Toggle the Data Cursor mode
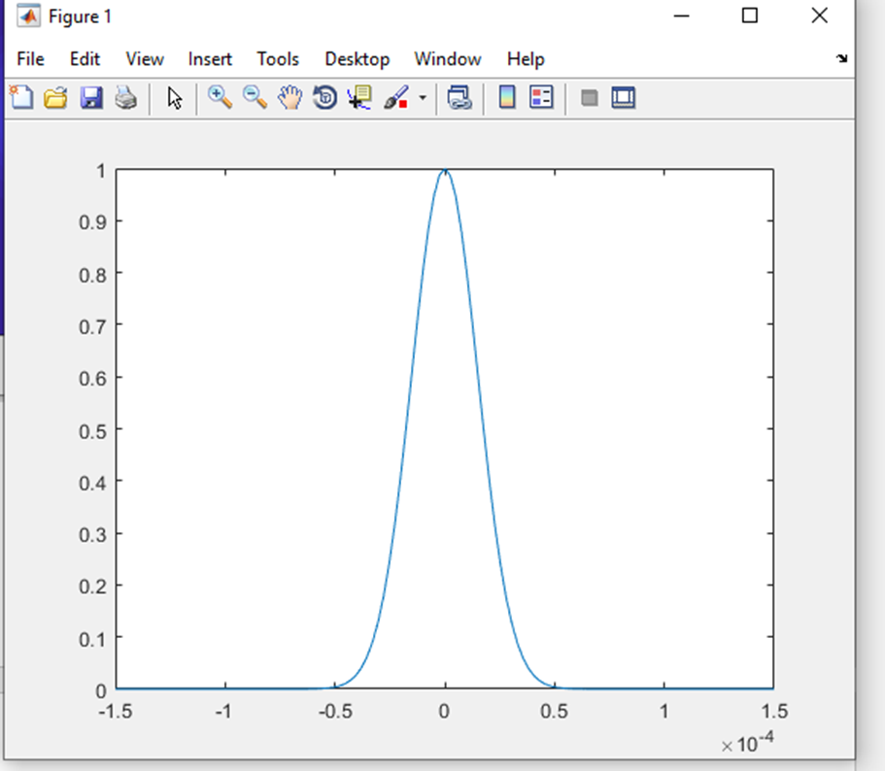885x771 pixels. pos(358,97)
